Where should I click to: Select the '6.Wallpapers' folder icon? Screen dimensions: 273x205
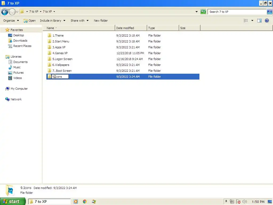click(49, 65)
